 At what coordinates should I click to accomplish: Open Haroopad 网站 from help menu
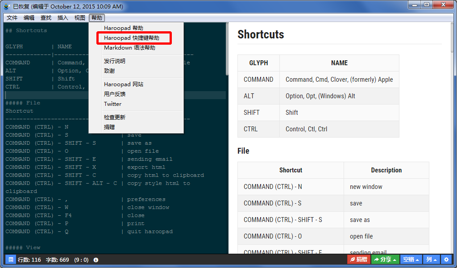point(136,84)
